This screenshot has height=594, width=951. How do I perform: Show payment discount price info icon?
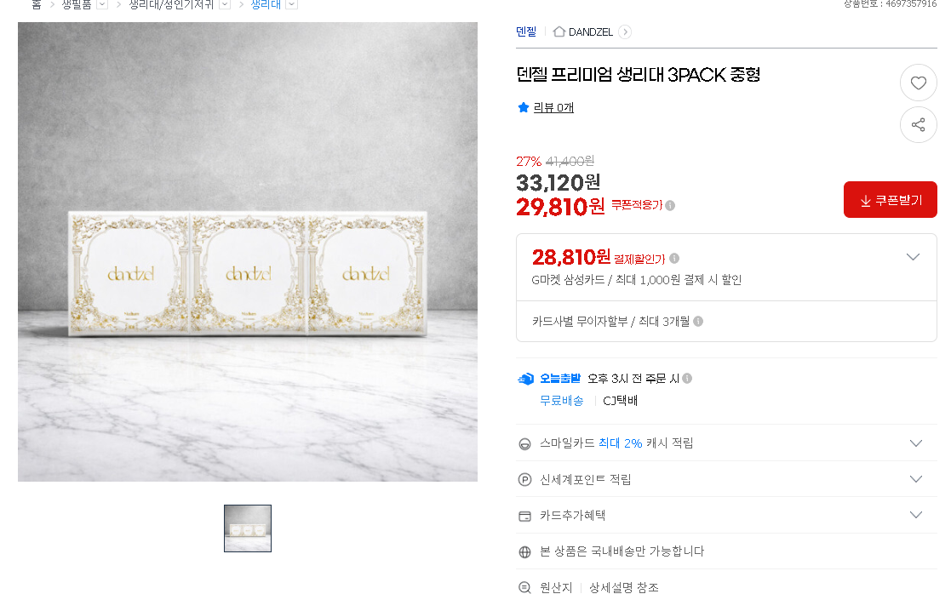pyautogui.click(x=674, y=259)
